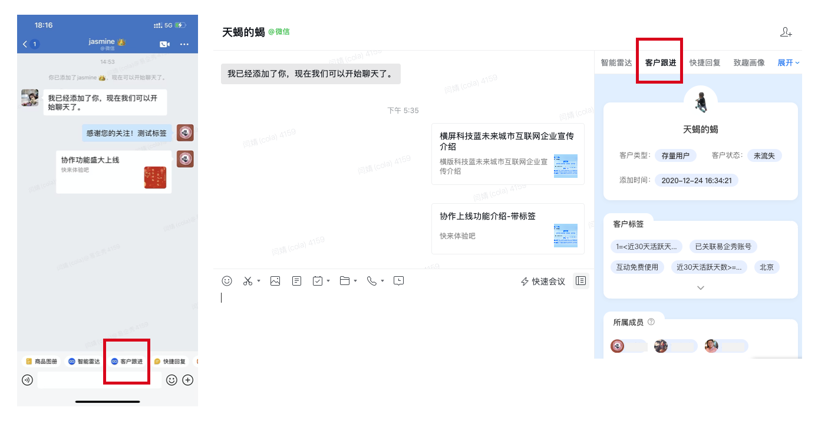Click the 快速会议 button
Viewport: 818px width, 424px height.
tap(543, 281)
